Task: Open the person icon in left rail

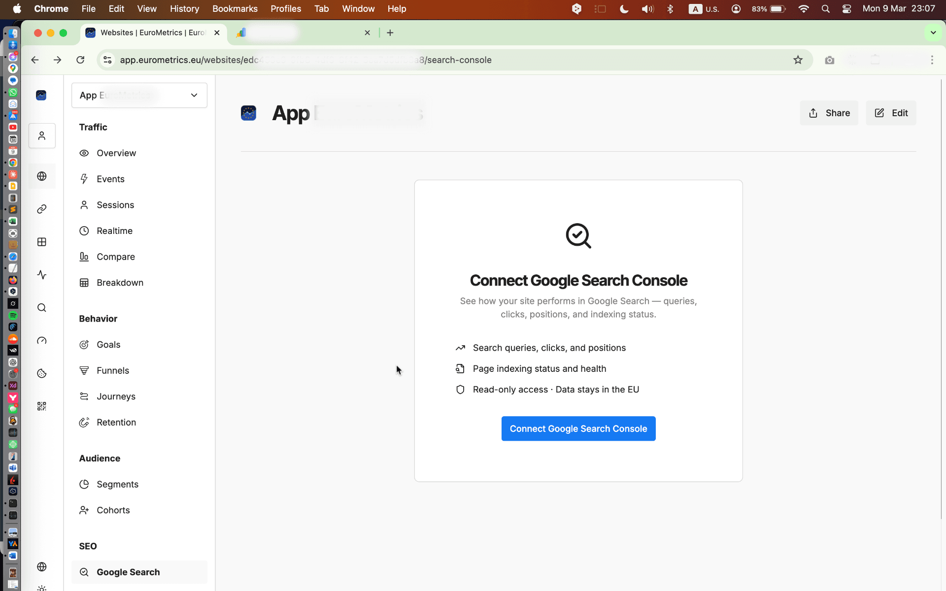Action: click(42, 135)
